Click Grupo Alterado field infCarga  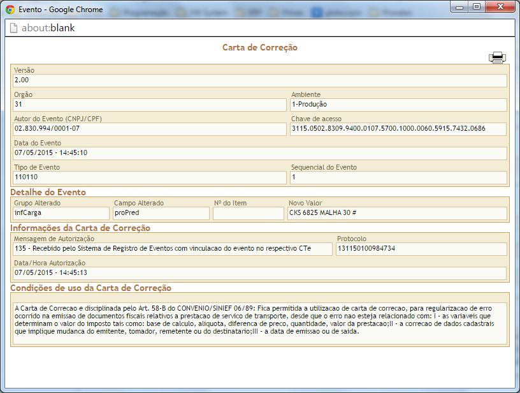61,213
